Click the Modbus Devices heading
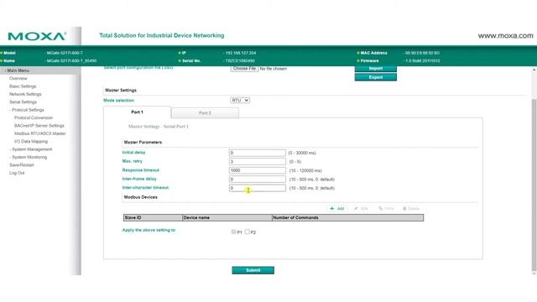537x302 pixels. pyautogui.click(x=141, y=197)
